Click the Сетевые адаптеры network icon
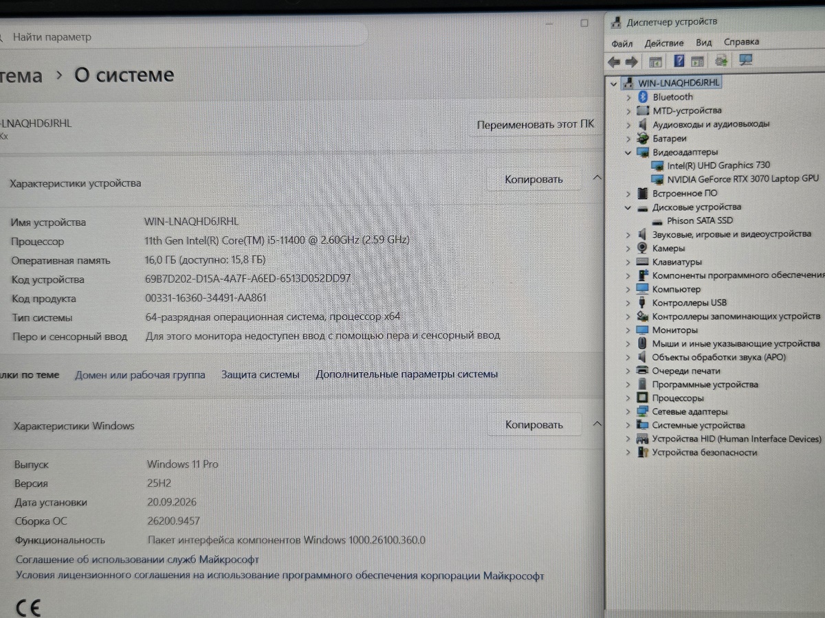Screen dimensions: 825x618 coord(642,412)
